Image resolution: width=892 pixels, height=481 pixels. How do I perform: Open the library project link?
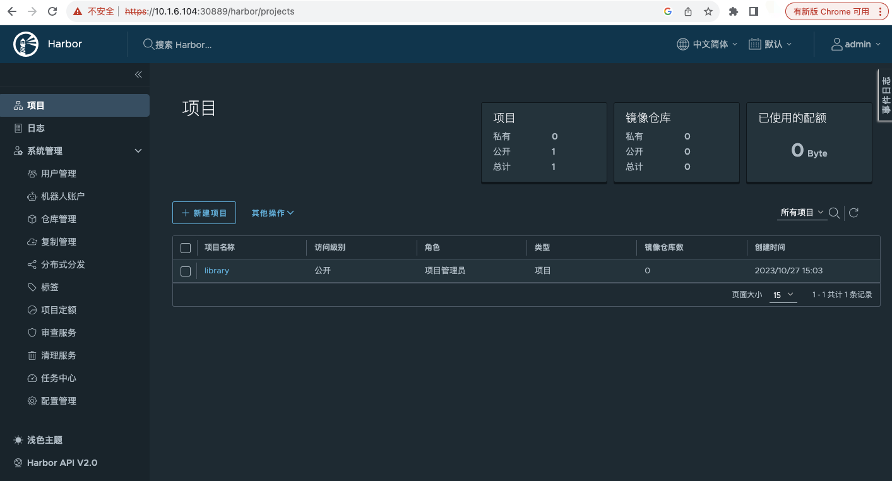[x=217, y=271]
